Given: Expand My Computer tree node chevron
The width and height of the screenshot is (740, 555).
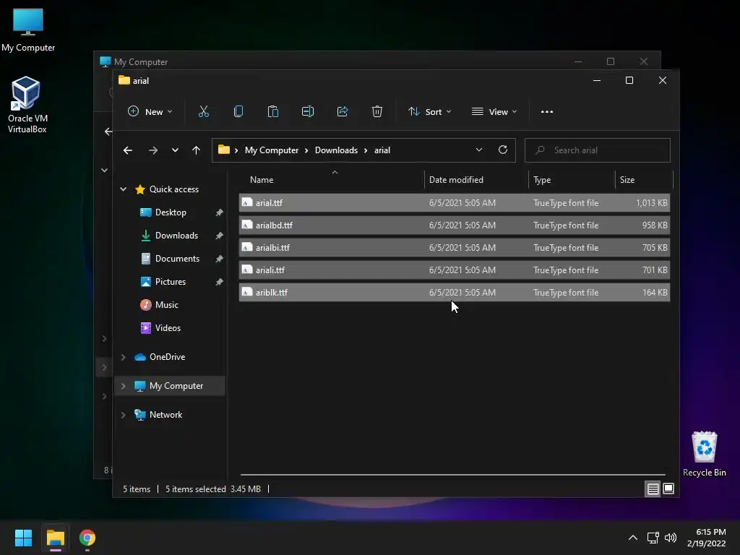Looking at the screenshot, I should tap(123, 386).
